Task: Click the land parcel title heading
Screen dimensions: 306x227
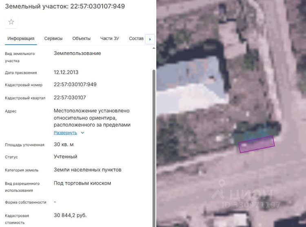Action: click(65, 6)
